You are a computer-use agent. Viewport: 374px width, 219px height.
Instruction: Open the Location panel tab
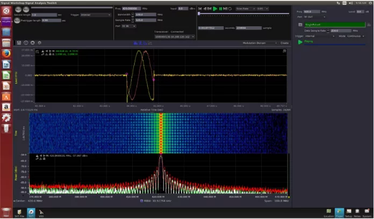[329, 213]
